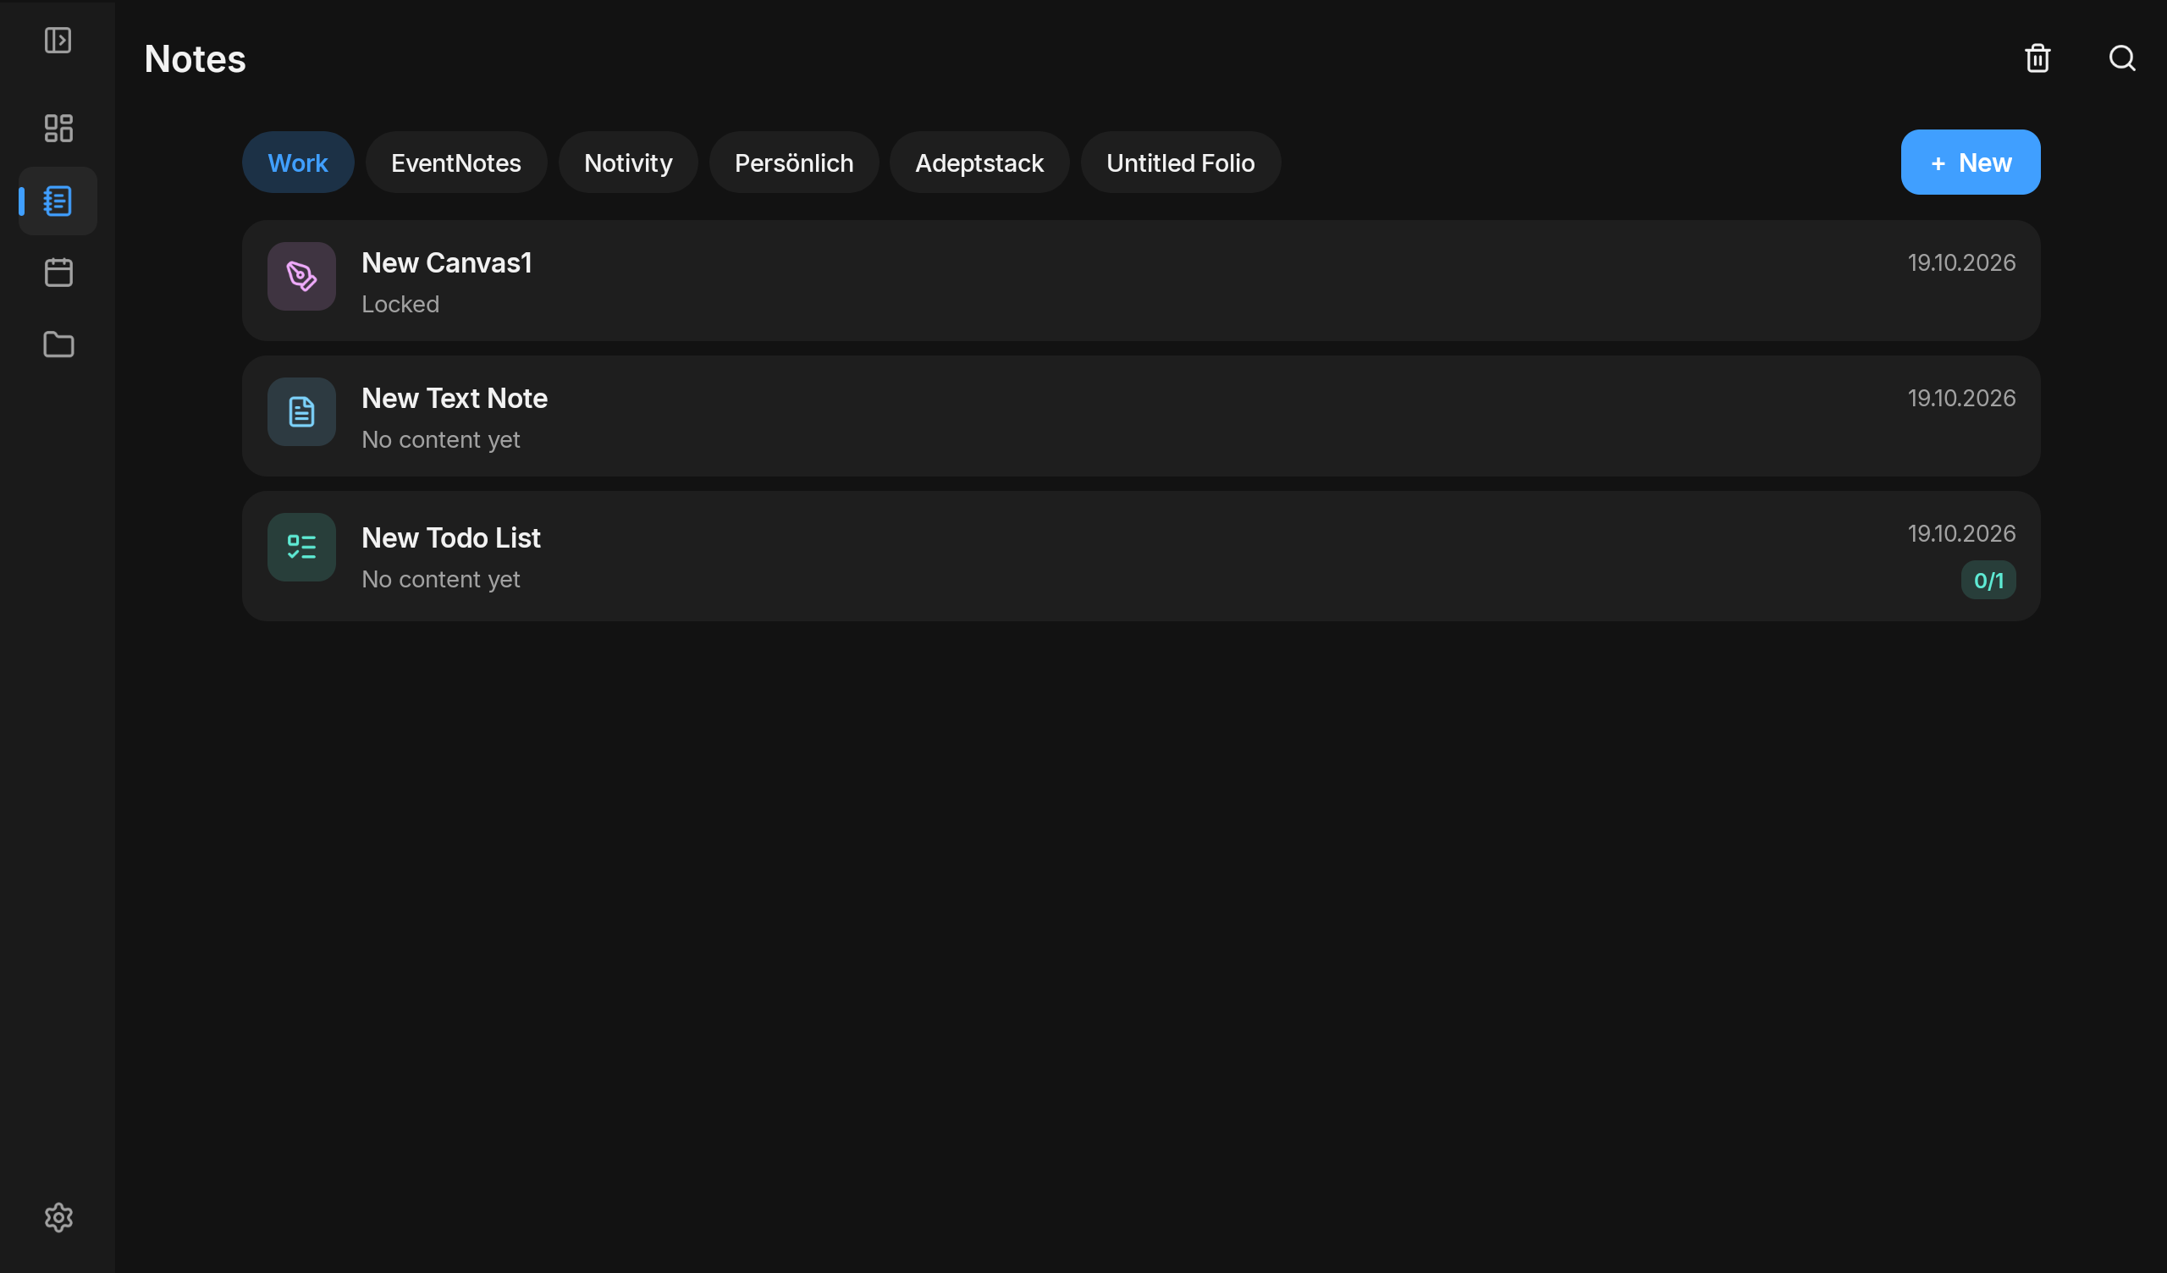Click the Locked label under New Canvas1
Screen dimensions: 2167x1273
point(400,304)
